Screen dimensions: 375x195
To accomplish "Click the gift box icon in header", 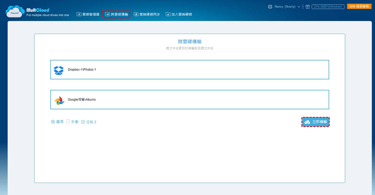I will click(x=308, y=7).
